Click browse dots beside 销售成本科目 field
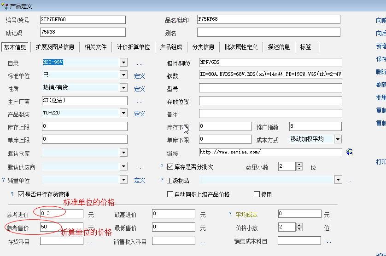Viewport: 386px width, 256px height. click(x=329, y=241)
